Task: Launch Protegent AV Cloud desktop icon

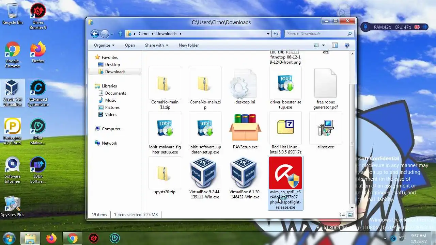Action: click(12, 132)
